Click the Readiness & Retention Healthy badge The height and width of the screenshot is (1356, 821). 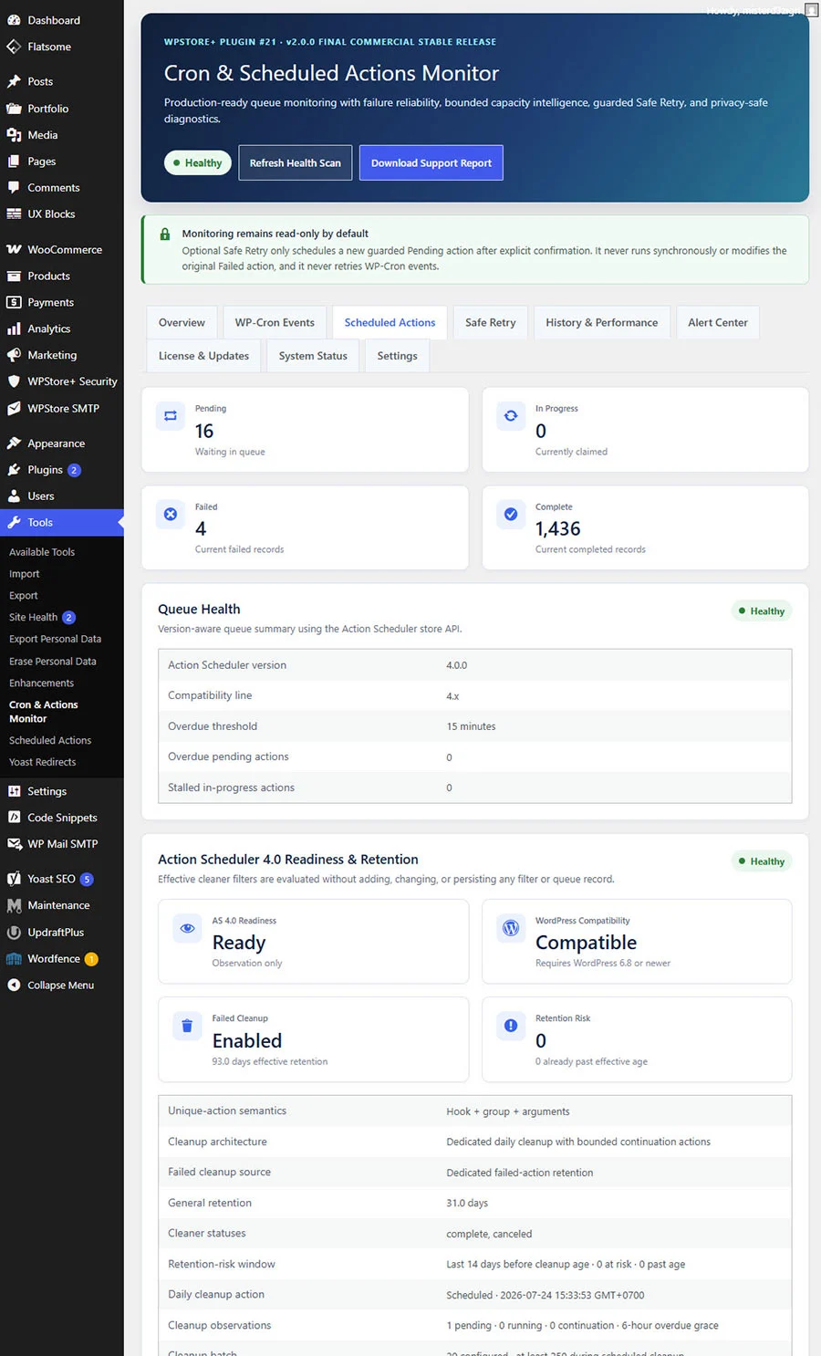(x=762, y=861)
